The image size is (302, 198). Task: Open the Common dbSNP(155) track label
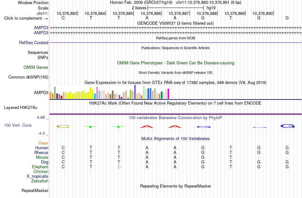28,77
